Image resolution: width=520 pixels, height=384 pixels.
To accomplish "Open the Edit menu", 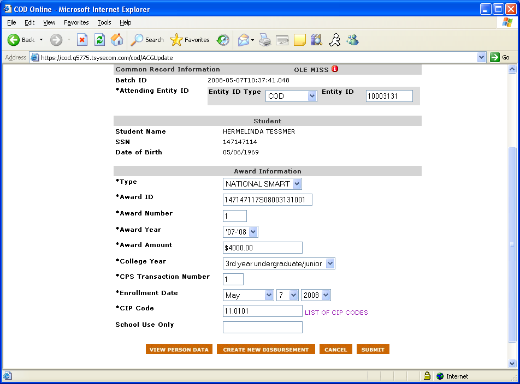I will [29, 22].
